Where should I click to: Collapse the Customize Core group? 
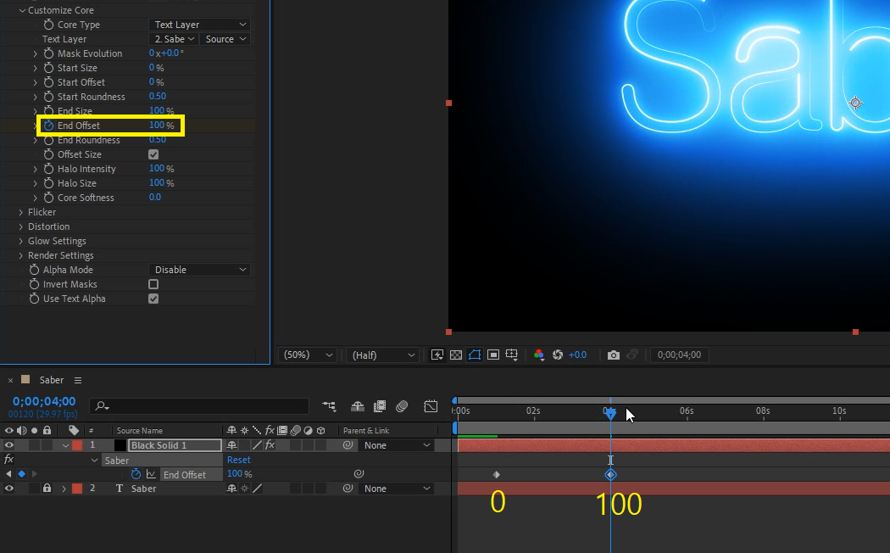pyautogui.click(x=22, y=10)
